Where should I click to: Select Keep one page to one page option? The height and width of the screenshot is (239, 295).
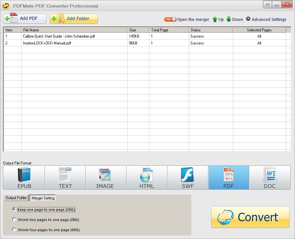[14, 209]
